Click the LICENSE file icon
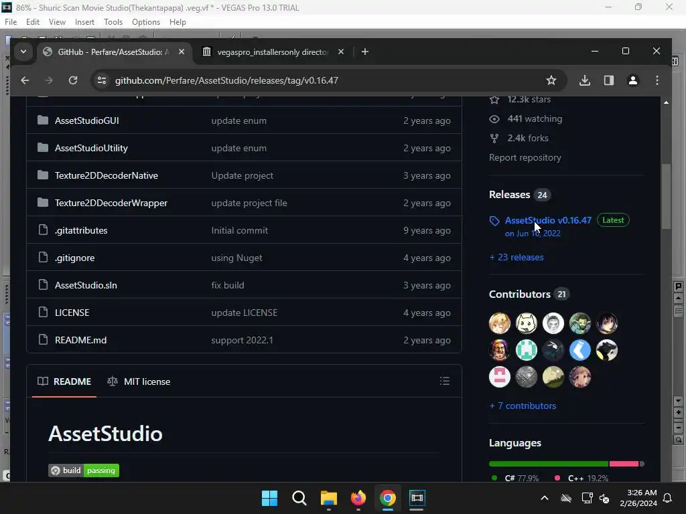The height and width of the screenshot is (514, 686). point(43,312)
